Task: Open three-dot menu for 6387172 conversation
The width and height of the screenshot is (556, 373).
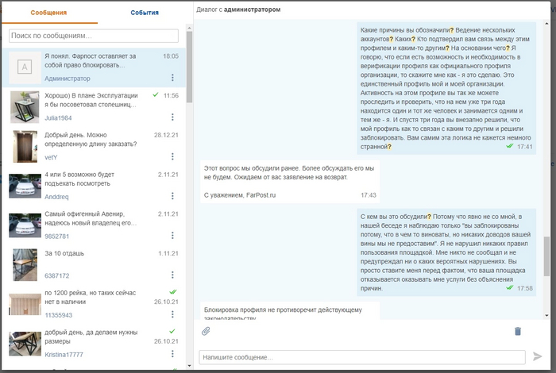Action: click(x=172, y=275)
